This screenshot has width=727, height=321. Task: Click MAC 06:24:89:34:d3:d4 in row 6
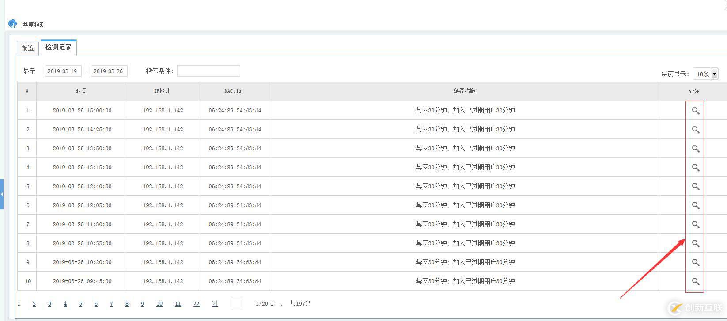pyautogui.click(x=235, y=205)
